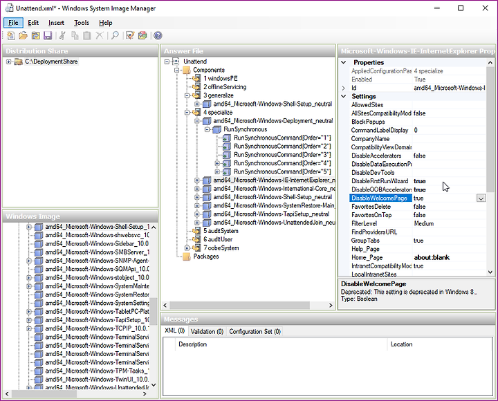Click the AllowedSites value field
This screenshot has width=498, height=401.
[x=450, y=105]
